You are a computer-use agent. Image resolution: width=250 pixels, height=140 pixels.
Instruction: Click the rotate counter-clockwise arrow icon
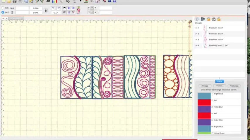click(53, 8)
